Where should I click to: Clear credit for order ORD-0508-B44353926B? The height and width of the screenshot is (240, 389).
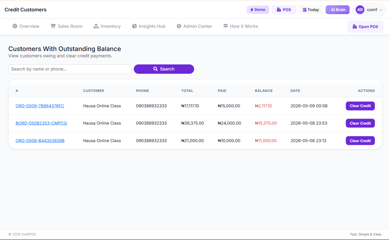360,141
